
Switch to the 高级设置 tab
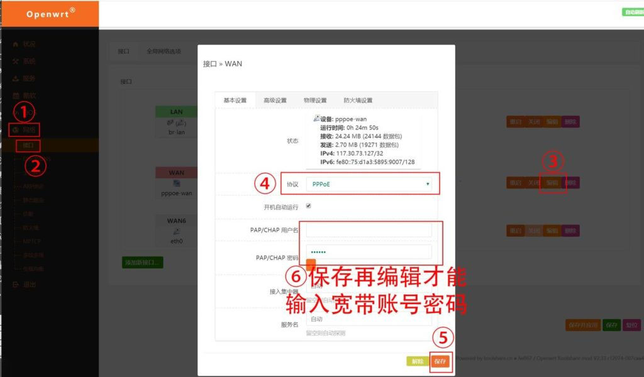coord(275,100)
